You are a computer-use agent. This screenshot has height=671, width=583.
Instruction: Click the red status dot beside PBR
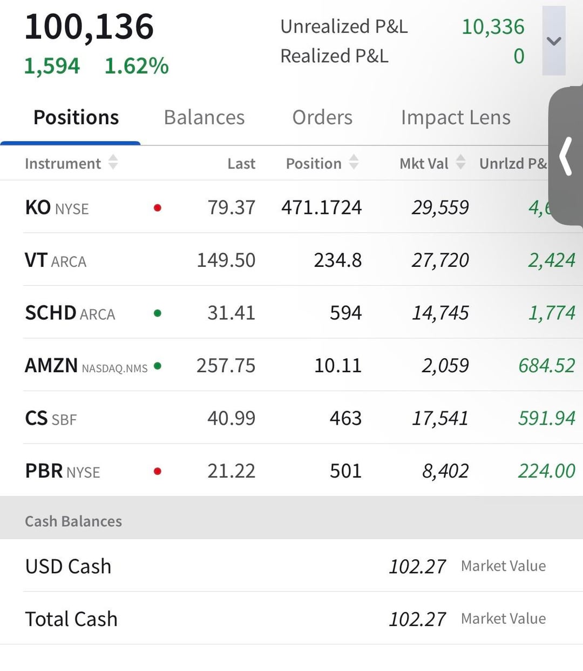click(x=158, y=472)
